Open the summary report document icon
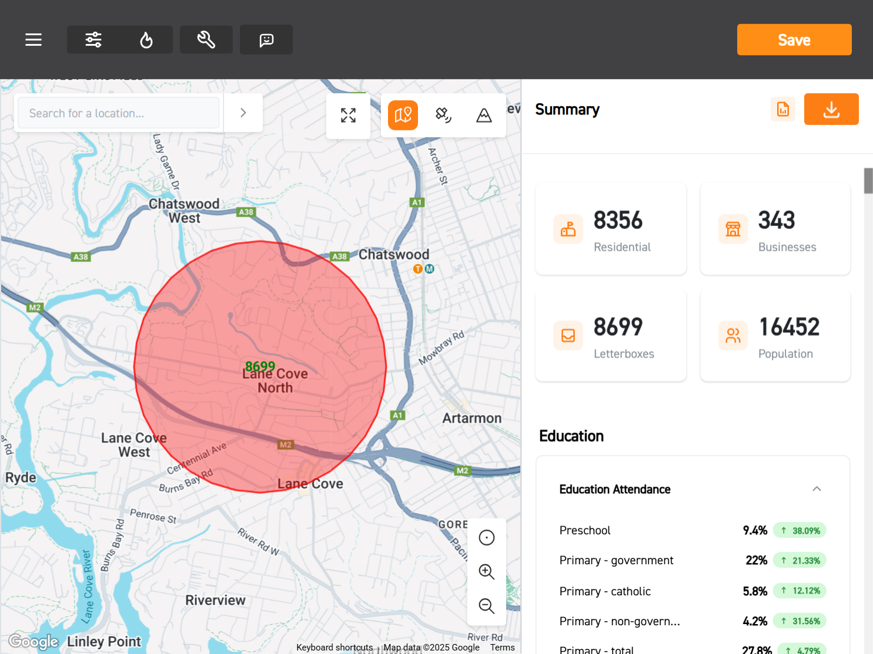 [782, 110]
